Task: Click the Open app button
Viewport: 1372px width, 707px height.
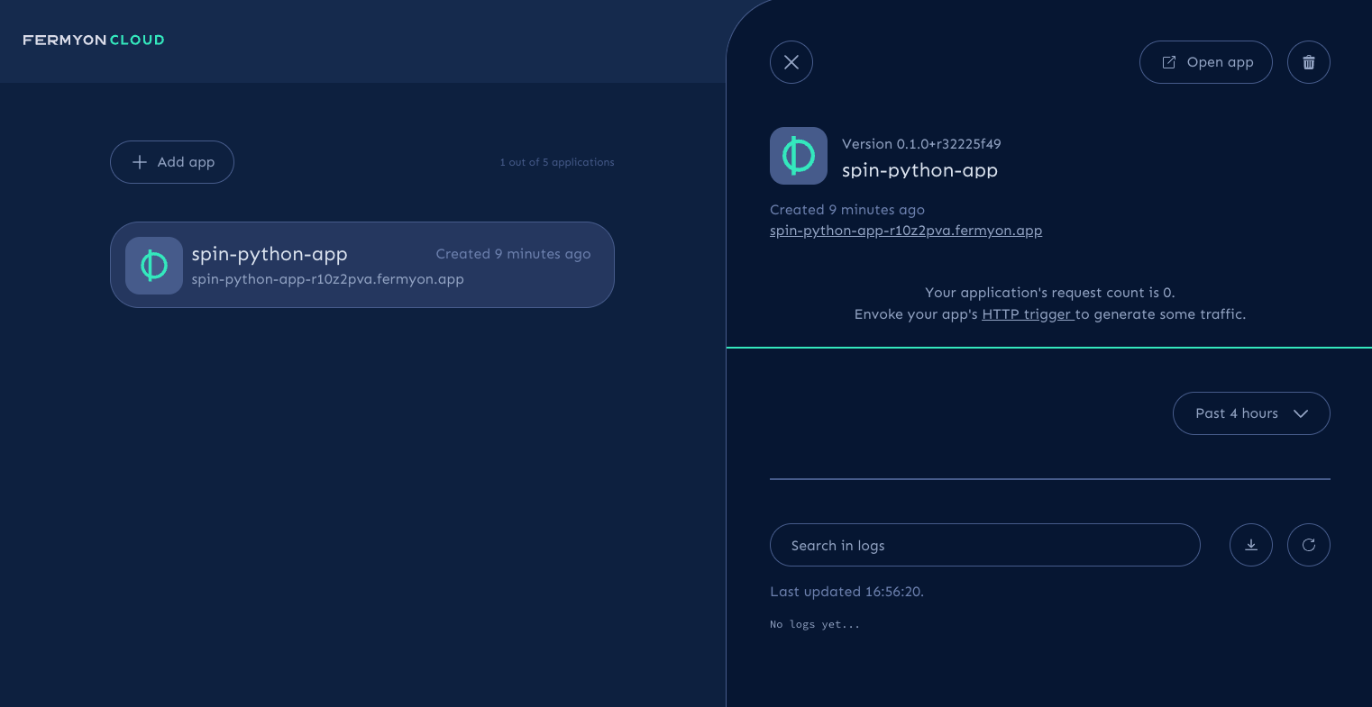Action: tap(1206, 61)
